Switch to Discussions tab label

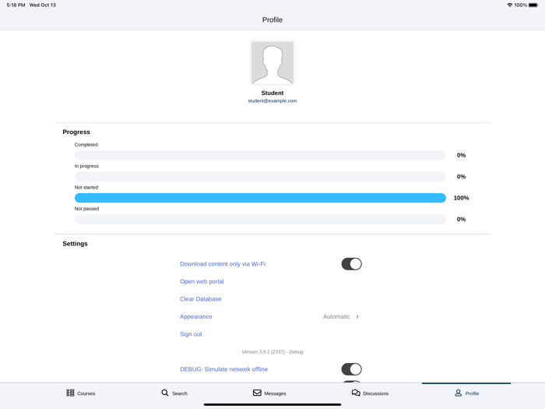click(375, 393)
